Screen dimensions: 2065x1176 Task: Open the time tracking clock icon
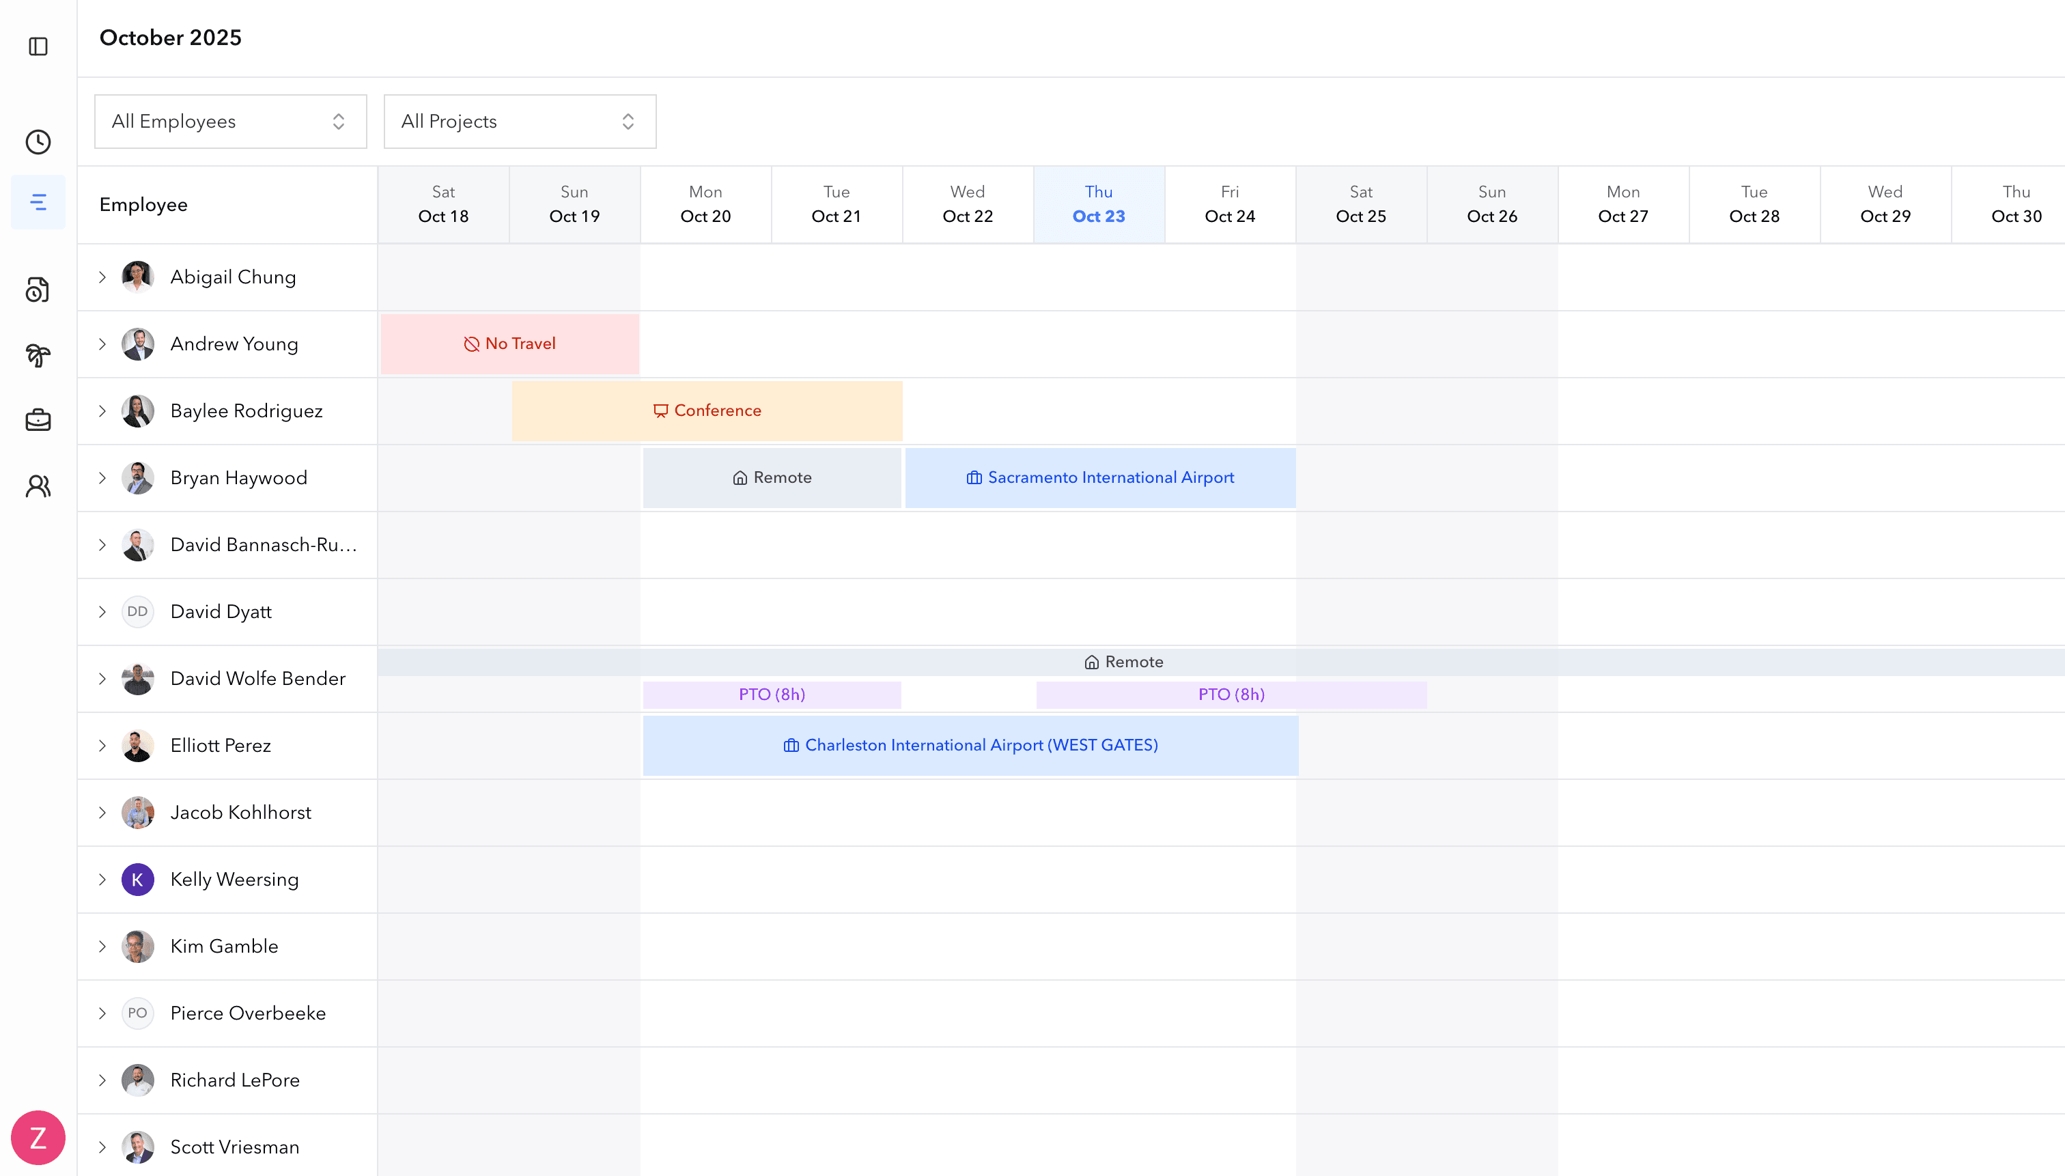click(37, 142)
